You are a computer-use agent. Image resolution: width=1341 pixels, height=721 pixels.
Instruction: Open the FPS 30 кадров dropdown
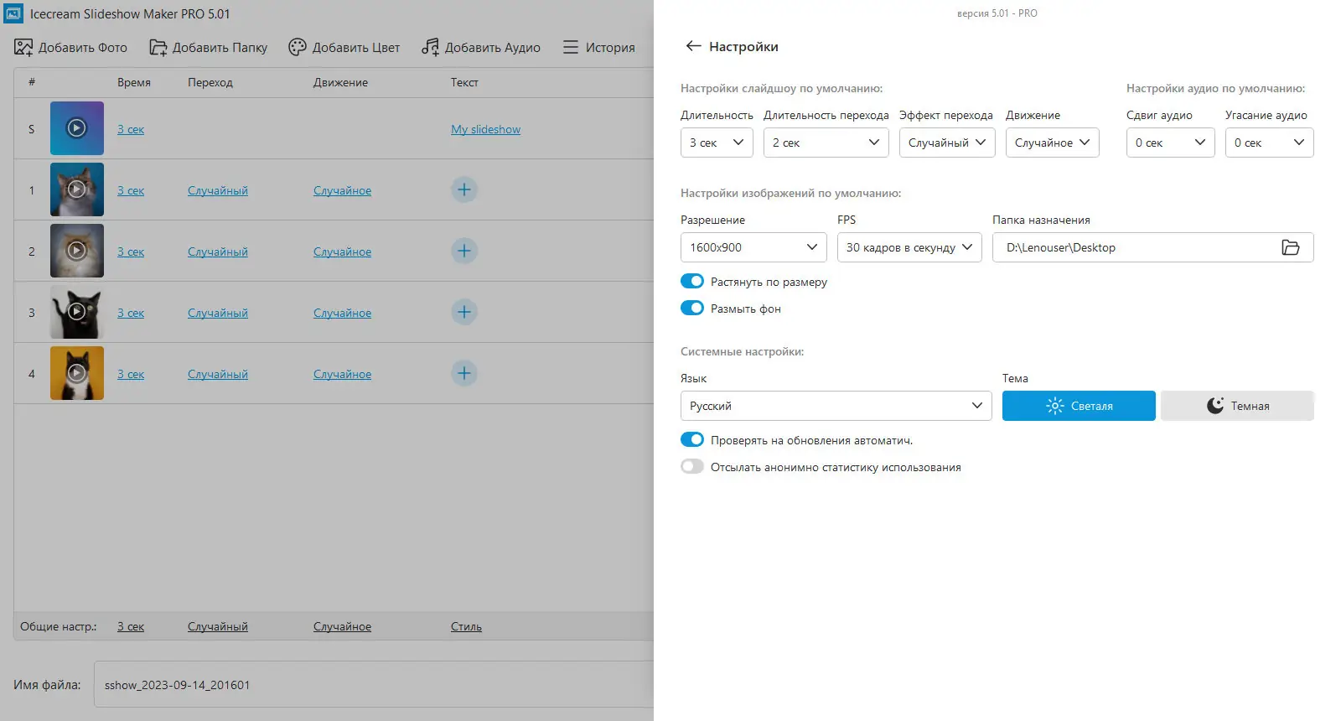(909, 247)
